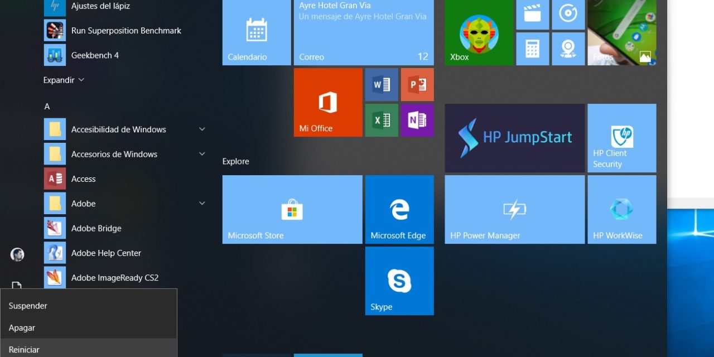714x357 pixels.
Task: Open HP Client Security tile
Action: point(621,138)
